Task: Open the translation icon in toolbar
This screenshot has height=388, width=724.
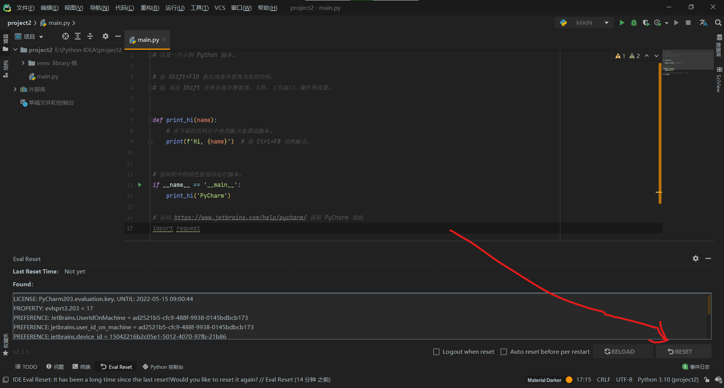Action: 703,23
